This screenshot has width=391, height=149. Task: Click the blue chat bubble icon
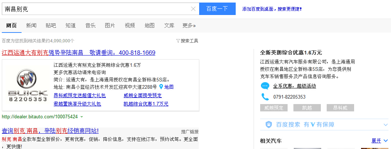click(265, 86)
